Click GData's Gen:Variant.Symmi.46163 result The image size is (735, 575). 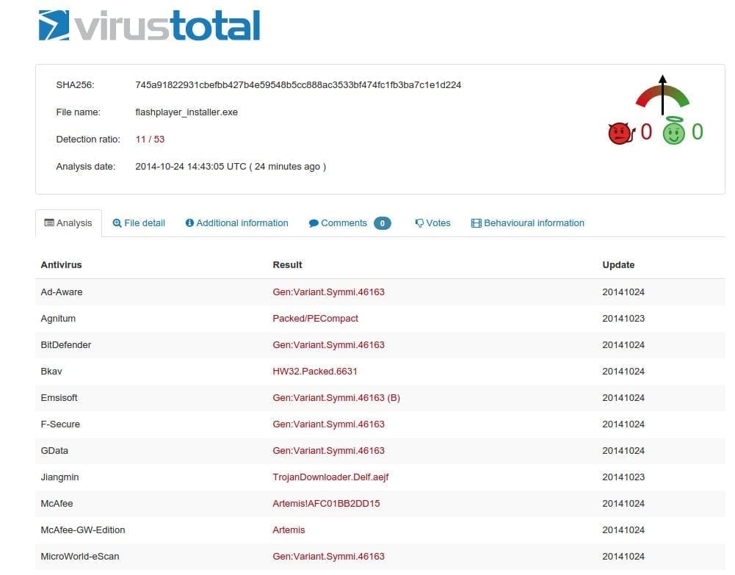[x=329, y=450]
